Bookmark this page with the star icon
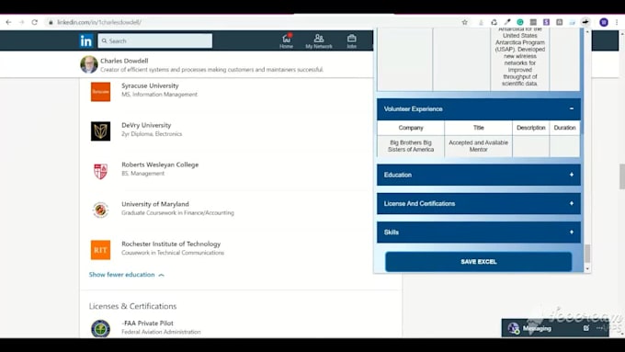This screenshot has height=352, width=625. 464,22
